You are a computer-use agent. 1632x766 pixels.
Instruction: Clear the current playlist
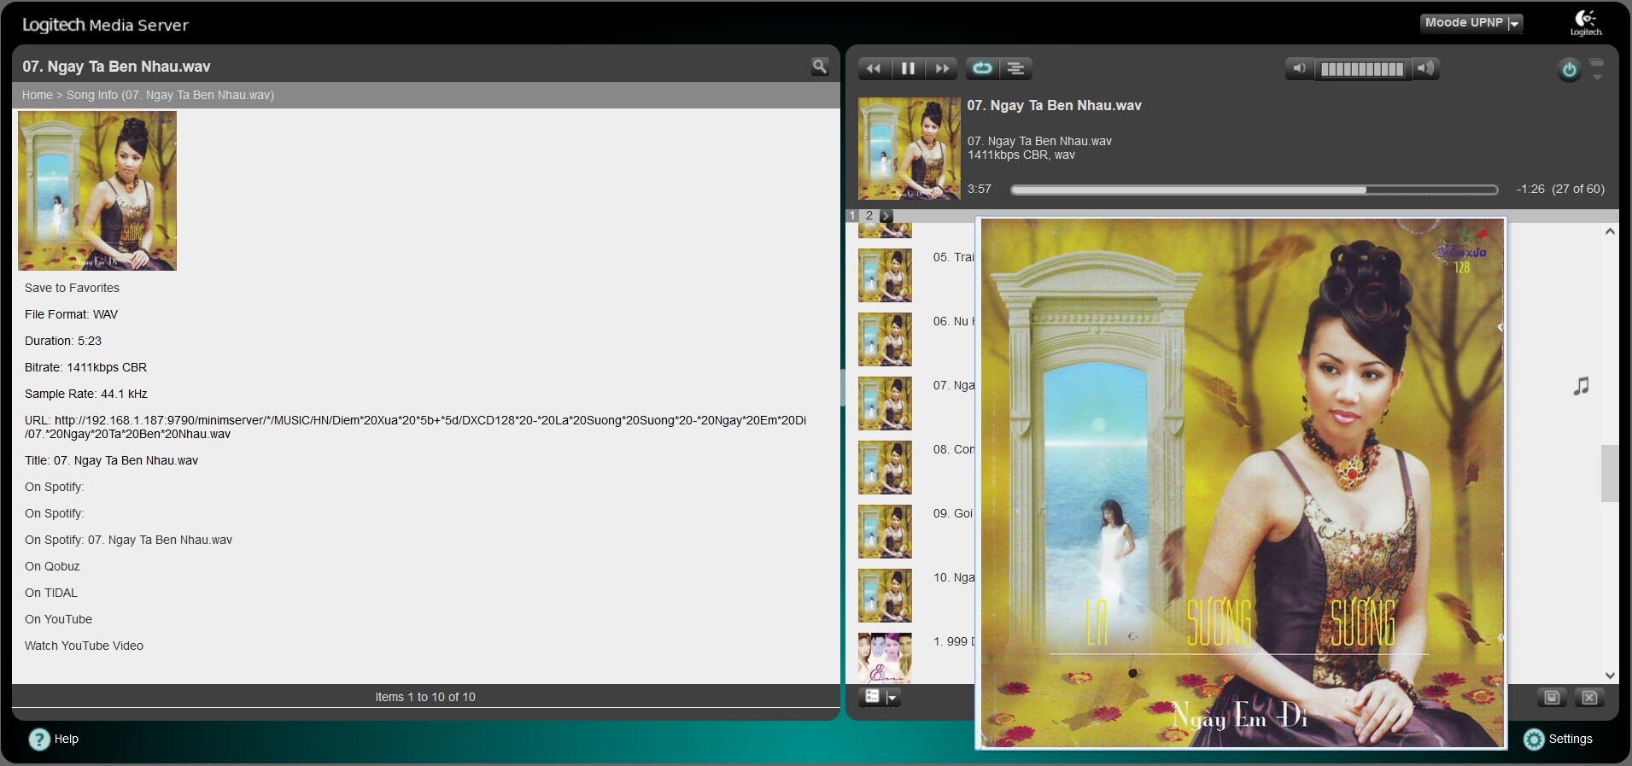(x=1589, y=698)
